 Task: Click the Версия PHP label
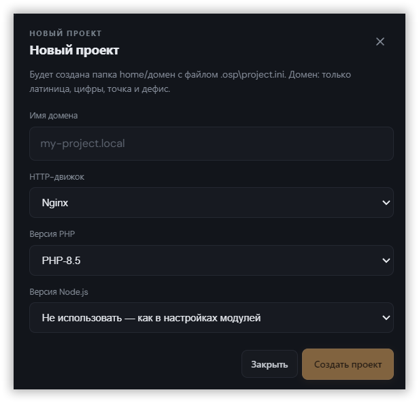click(x=52, y=234)
